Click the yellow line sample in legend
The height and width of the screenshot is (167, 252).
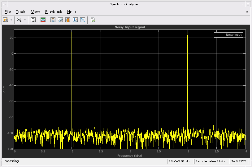pos(220,35)
